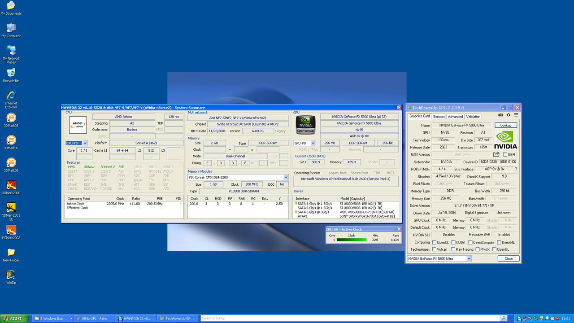Viewport: 574px width, 323px height.
Task: Switch to HWiNFO 32 taskbar item
Action: tap(135, 319)
